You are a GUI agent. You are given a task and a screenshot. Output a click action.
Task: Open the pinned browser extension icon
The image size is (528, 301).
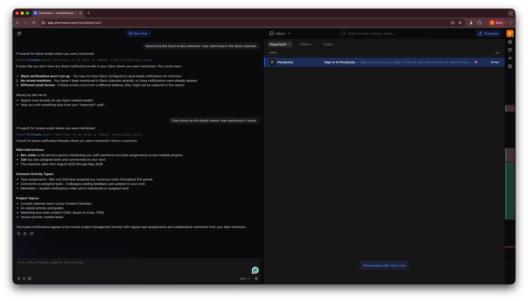coord(471,23)
